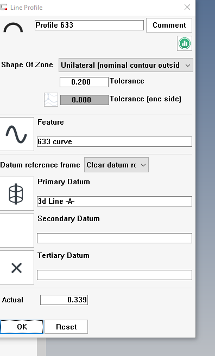
Task: Open the Shape Of Zone dropdown
Action: (x=126, y=65)
